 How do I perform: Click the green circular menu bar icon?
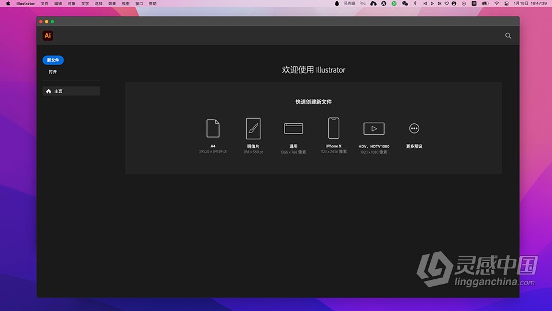pyautogui.click(x=394, y=3)
